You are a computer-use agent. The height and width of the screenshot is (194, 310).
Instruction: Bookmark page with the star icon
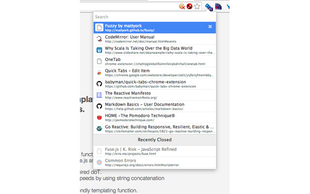[x=197, y=6]
